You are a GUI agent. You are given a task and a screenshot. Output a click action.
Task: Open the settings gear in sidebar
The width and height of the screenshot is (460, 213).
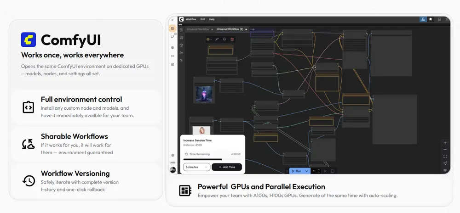(x=173, y=156)
